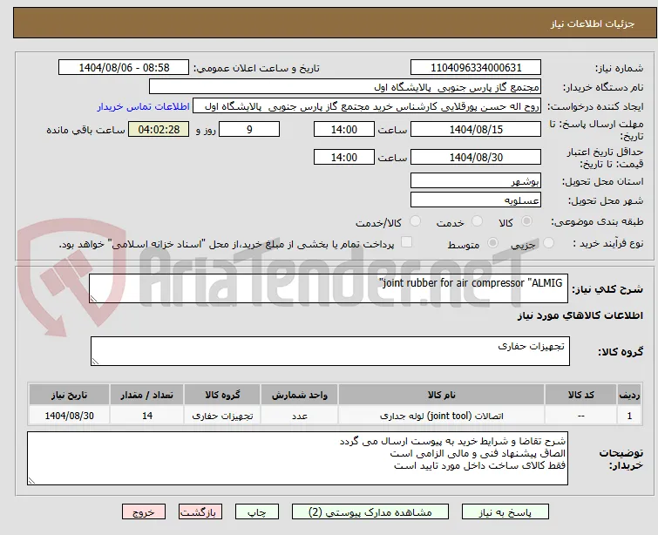Click the resize handle of buyer notes area
This screenshot has width=658, height=535.
point(31,481)
